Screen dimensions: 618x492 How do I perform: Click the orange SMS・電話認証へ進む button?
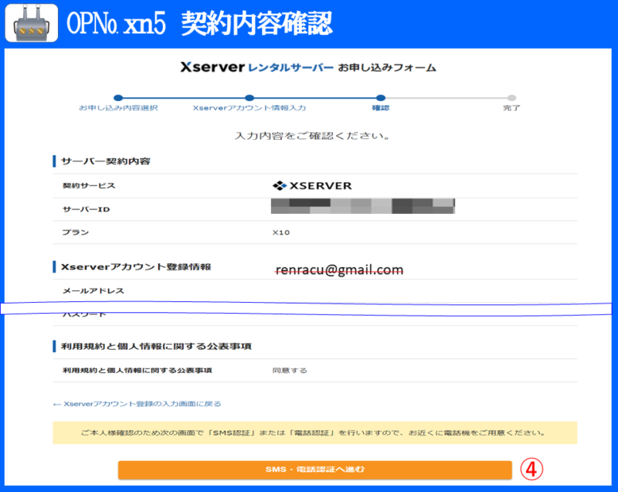(x=315, y=470)
